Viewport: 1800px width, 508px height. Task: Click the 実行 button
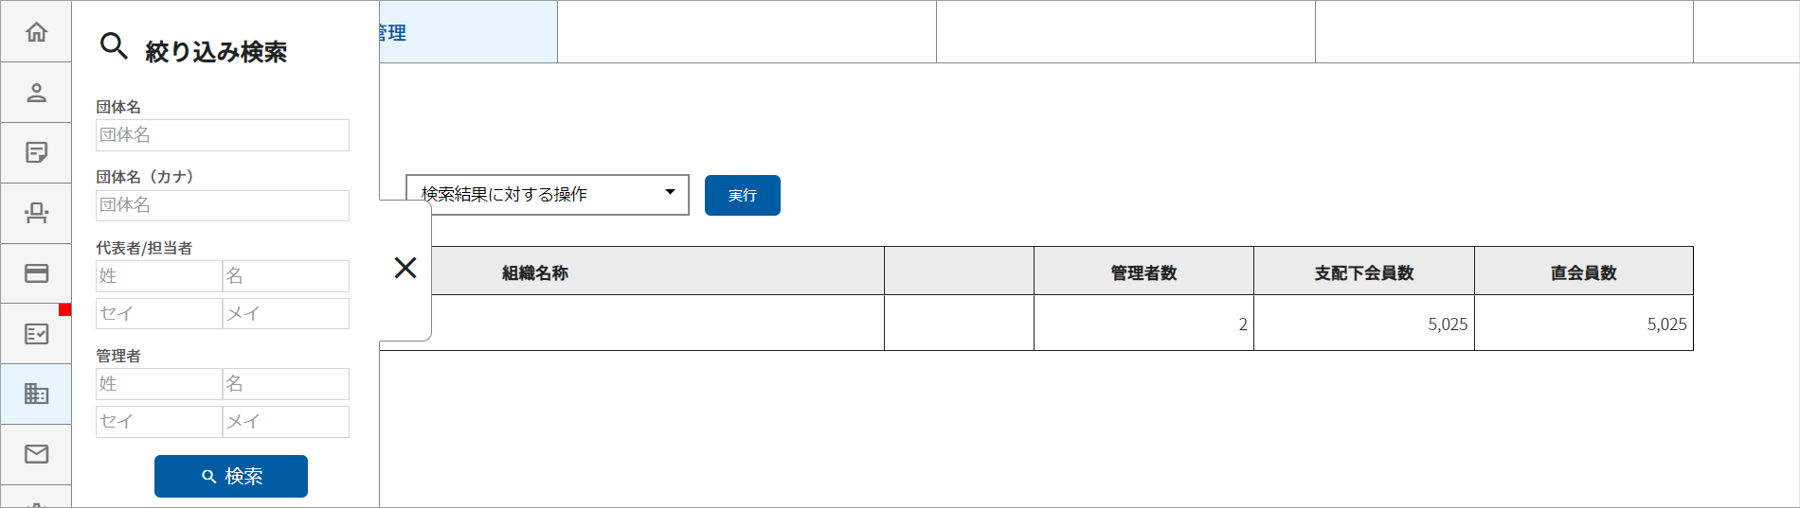(x=743, y=195)
